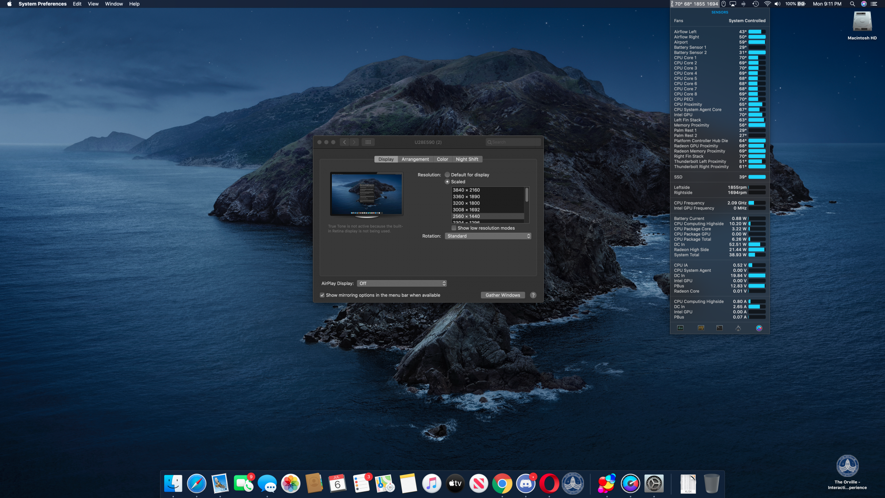885x498 pixels.
Task: Activate Siri from the menu bar
Action: [864, 4]
